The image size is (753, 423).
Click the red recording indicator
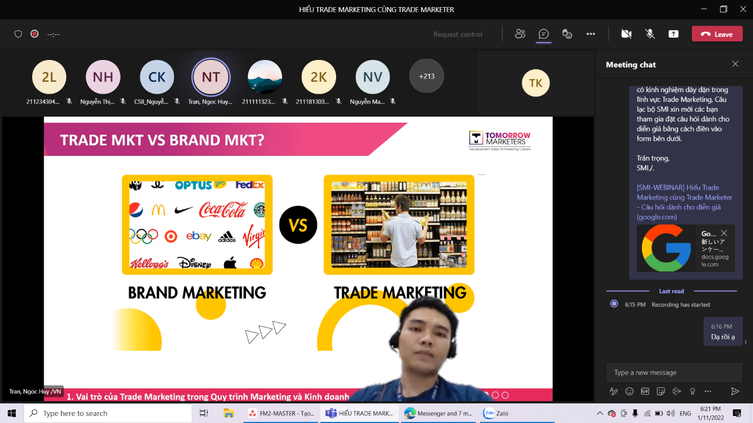(34, 34)
